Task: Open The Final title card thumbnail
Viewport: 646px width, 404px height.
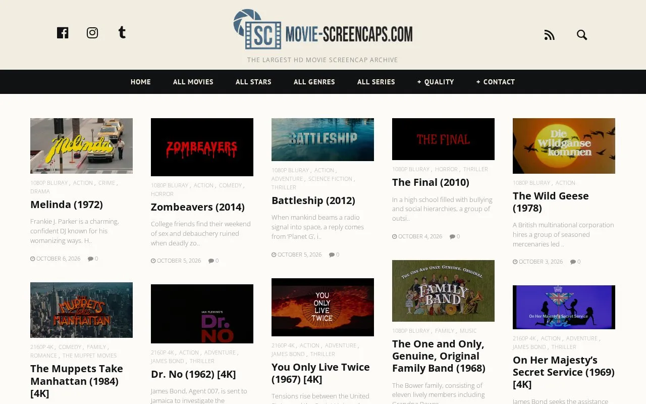Action: (443, 139)
